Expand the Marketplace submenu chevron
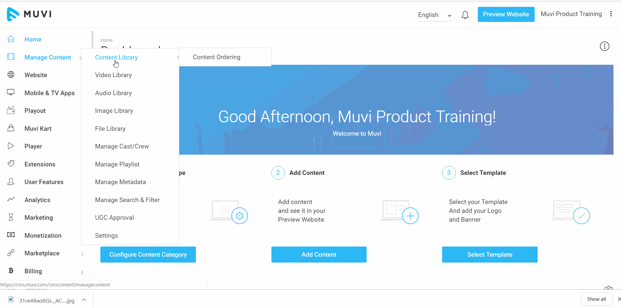Viewport: 621px width, 308px height. coord(82,254)
